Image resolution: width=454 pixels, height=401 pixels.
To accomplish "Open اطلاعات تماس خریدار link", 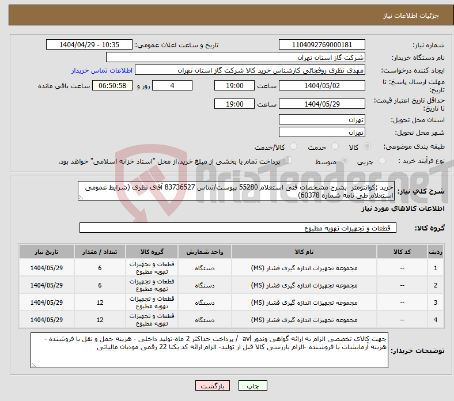I will 102,70.
